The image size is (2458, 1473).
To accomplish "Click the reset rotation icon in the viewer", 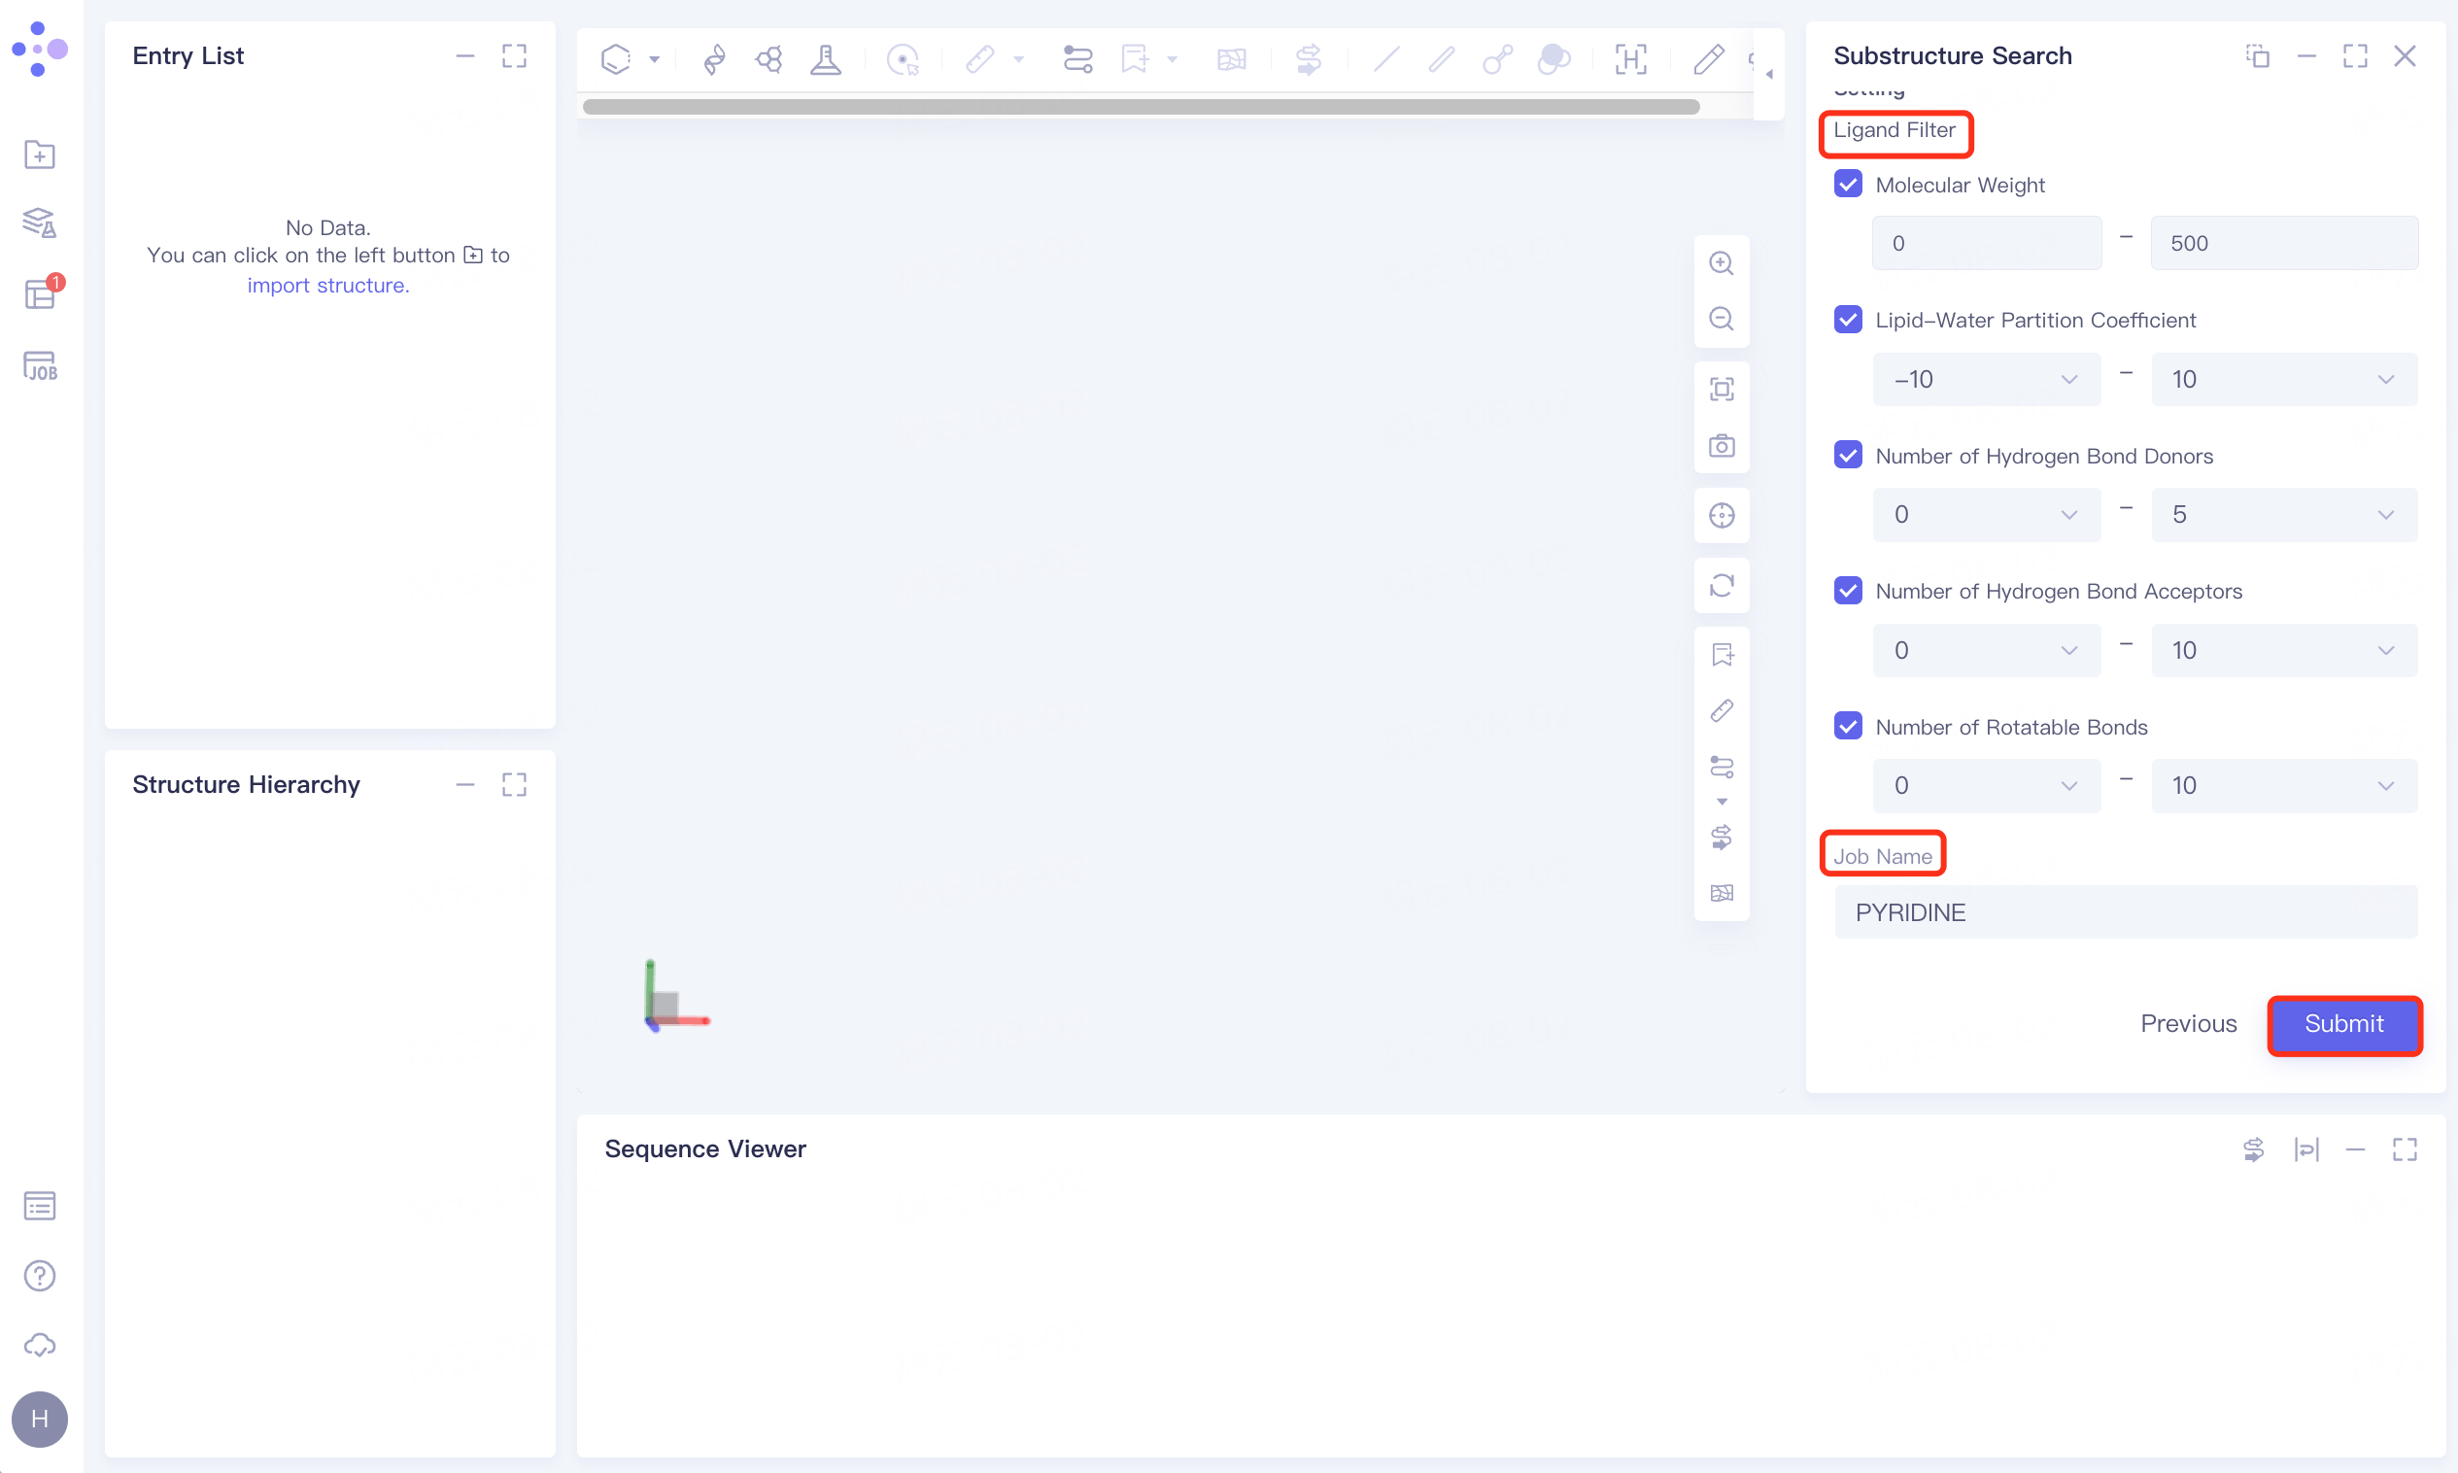I will click(1721, 586).
